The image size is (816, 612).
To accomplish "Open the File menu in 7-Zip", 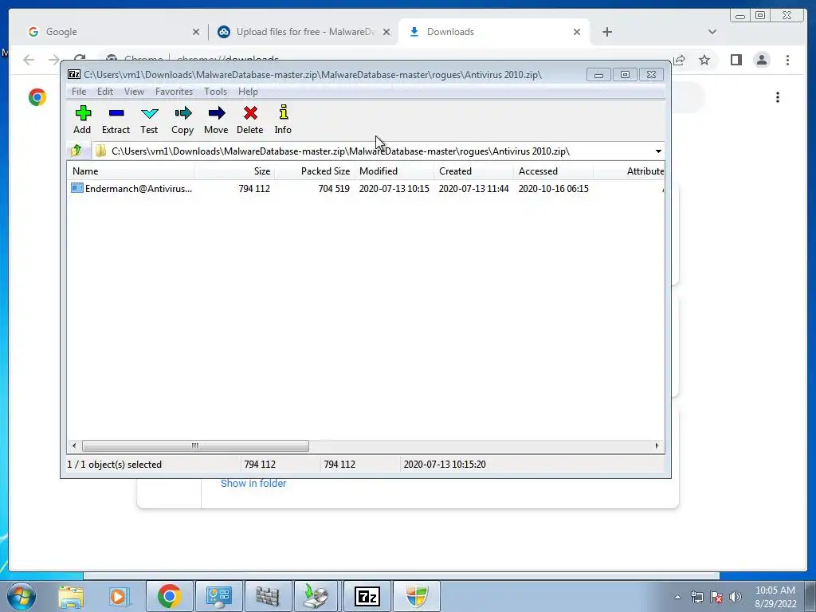I will pyautogui.click(x=79, y=92).
